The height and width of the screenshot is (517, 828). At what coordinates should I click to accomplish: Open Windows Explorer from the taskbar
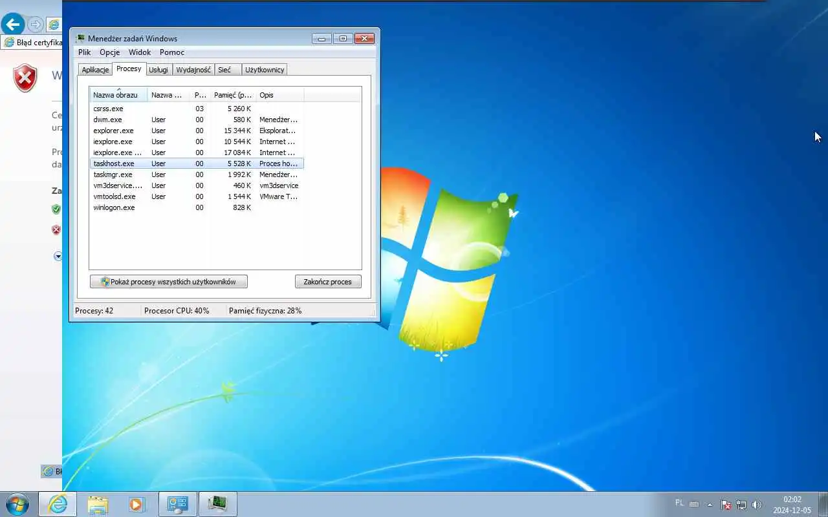pos(98,504)
